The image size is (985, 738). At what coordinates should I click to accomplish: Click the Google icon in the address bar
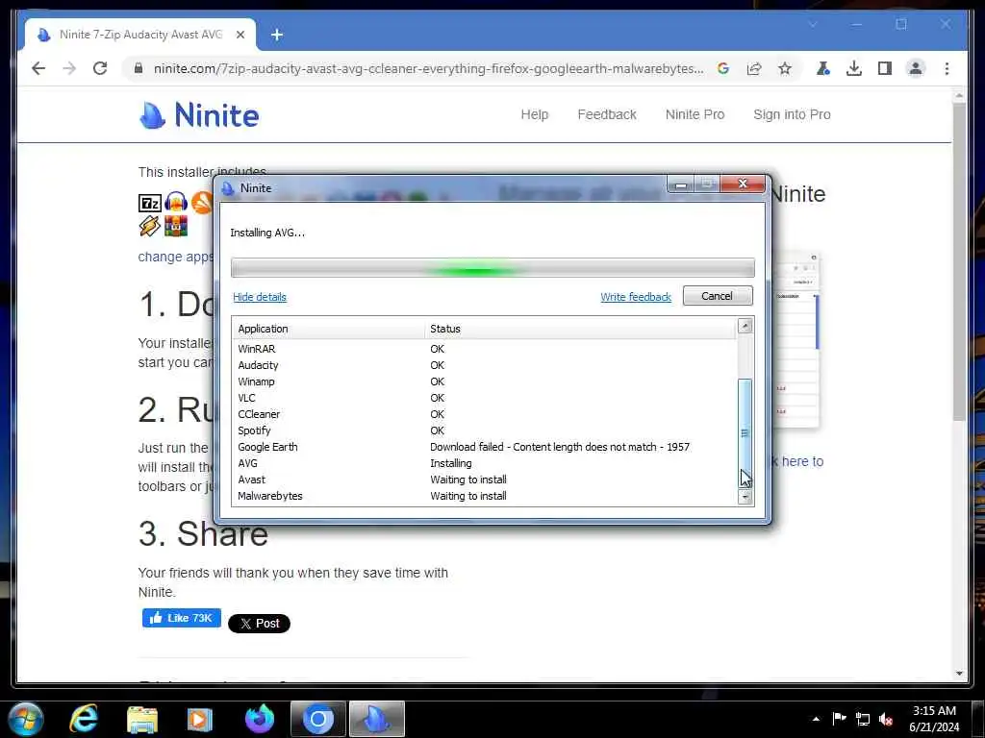pyautogui.click(x=723, y=68)
